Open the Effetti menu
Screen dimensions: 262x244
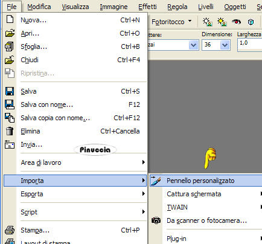[147, 7]
